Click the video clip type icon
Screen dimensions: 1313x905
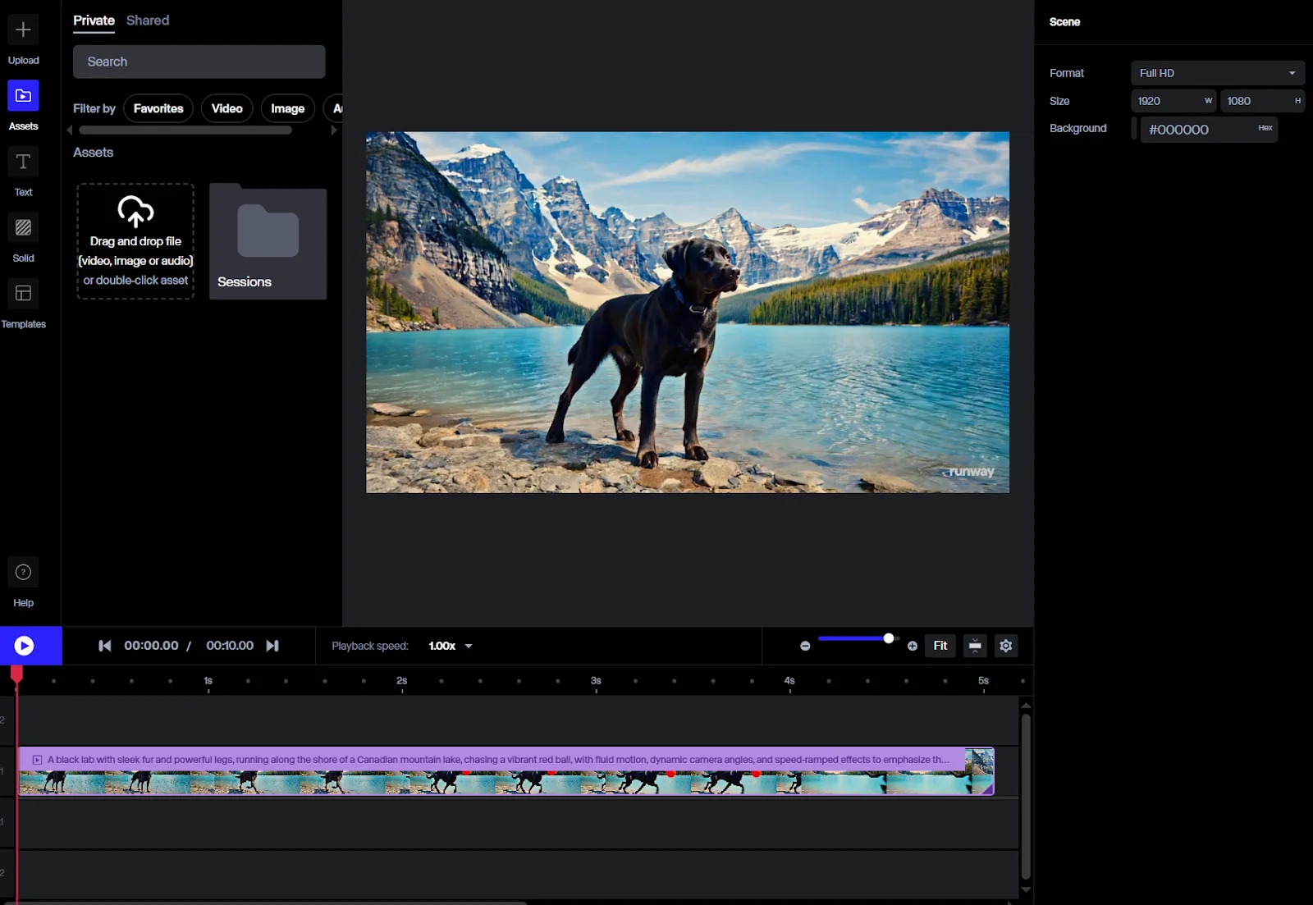pyautogui.click(x=37, y=760)
